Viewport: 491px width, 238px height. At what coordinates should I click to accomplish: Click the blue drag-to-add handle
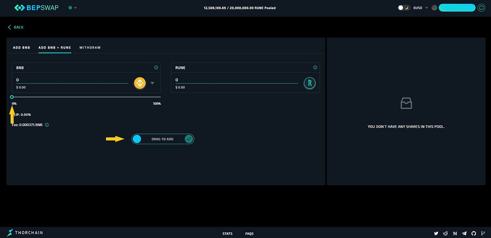[x=137, y=139]
